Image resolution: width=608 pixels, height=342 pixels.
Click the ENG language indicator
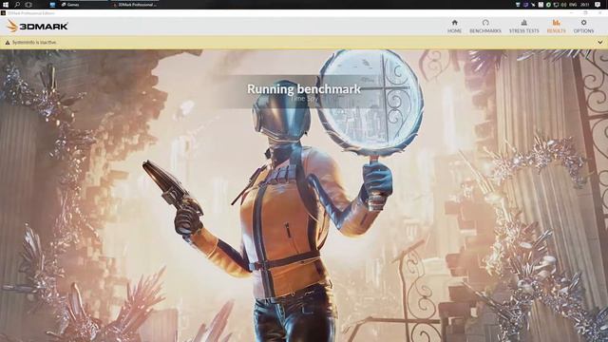573,5
